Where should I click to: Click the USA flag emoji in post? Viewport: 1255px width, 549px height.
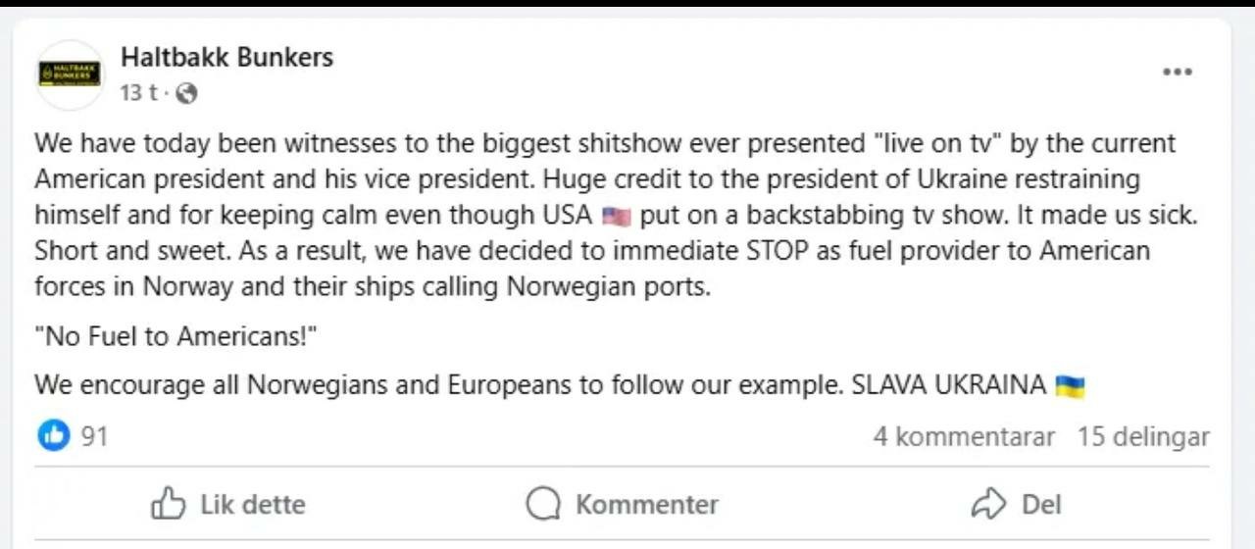point(616,216)
